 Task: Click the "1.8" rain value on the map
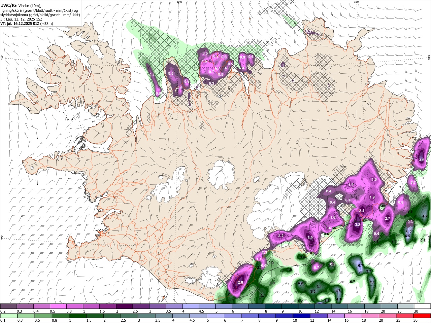click(x=303, y=257)
